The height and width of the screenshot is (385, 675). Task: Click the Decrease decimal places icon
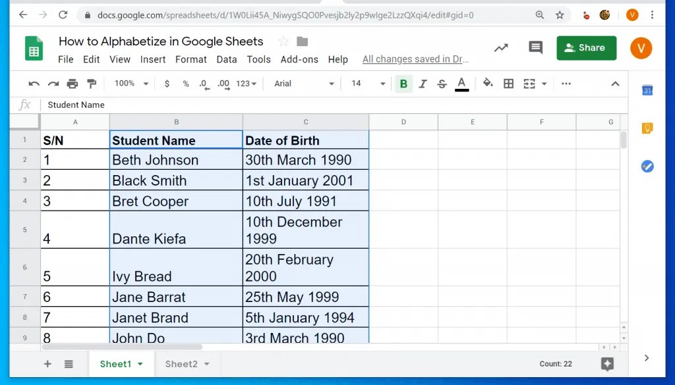[204, 84]
